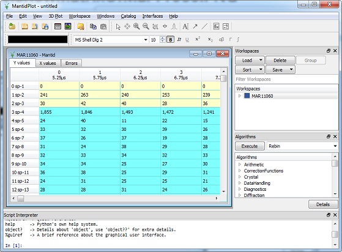Toggle Underline text formatting

click(187, 40)
